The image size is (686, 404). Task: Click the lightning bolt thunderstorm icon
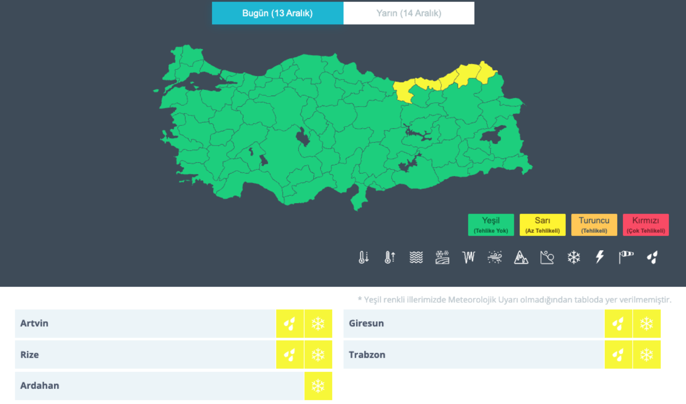(600, 257)
